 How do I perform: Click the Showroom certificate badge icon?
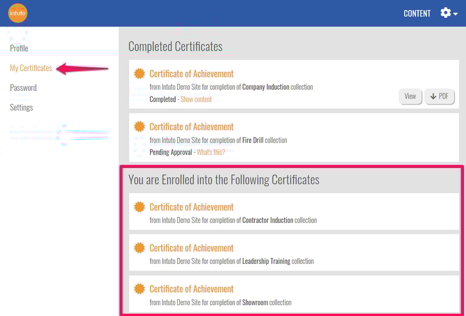click(139, 288)
